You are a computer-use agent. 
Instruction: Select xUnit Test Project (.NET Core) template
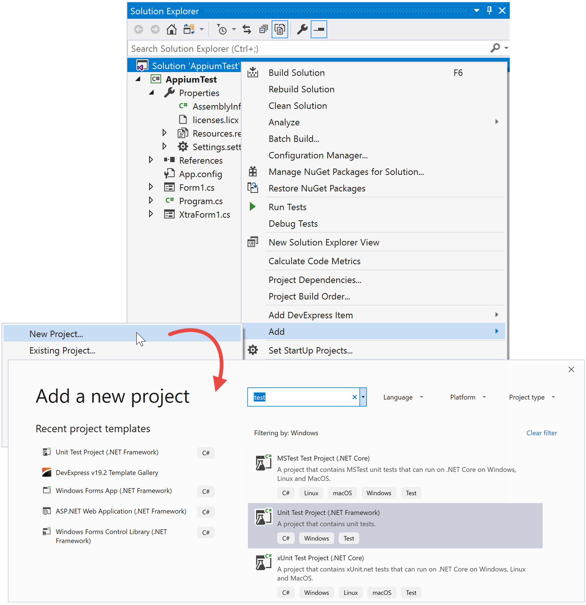point(395,575)
